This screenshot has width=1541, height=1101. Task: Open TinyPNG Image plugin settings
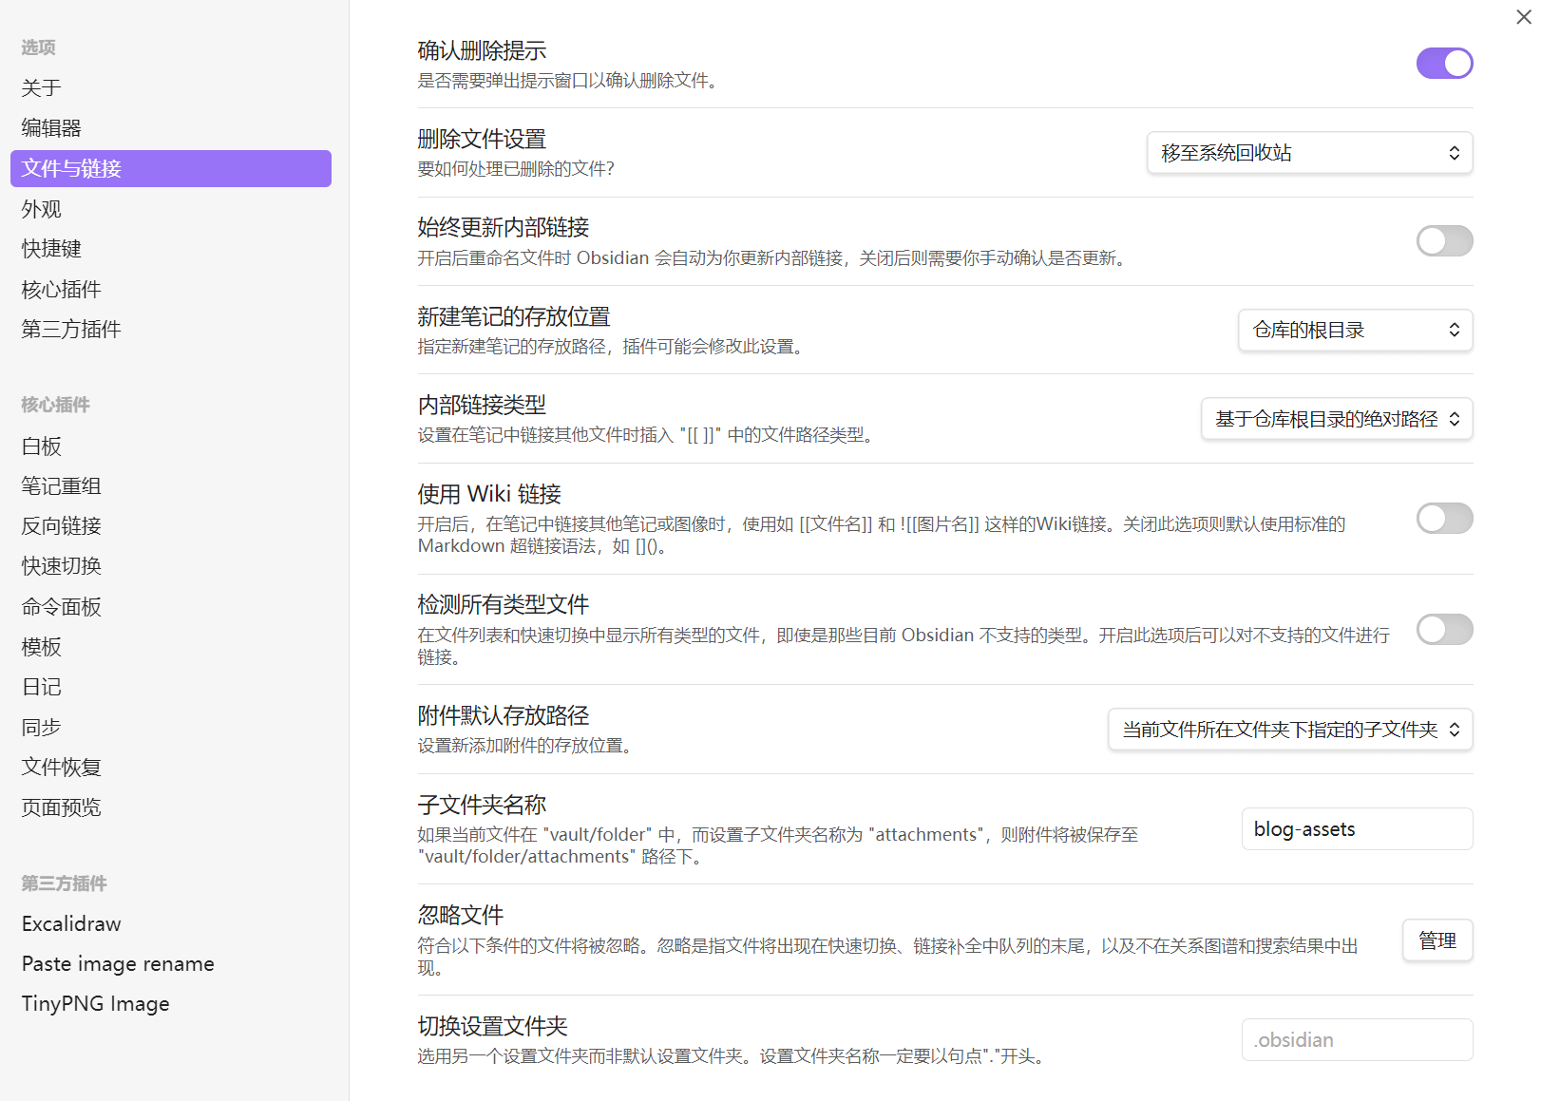coord(95,1004)
